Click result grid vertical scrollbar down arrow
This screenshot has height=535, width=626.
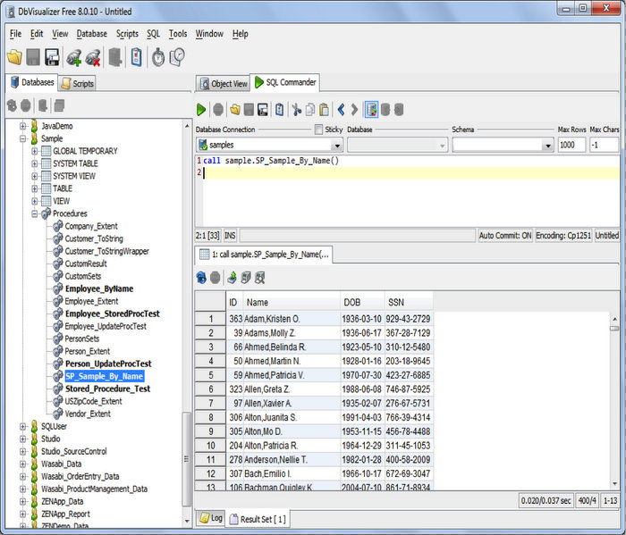(x=614, y=484)
